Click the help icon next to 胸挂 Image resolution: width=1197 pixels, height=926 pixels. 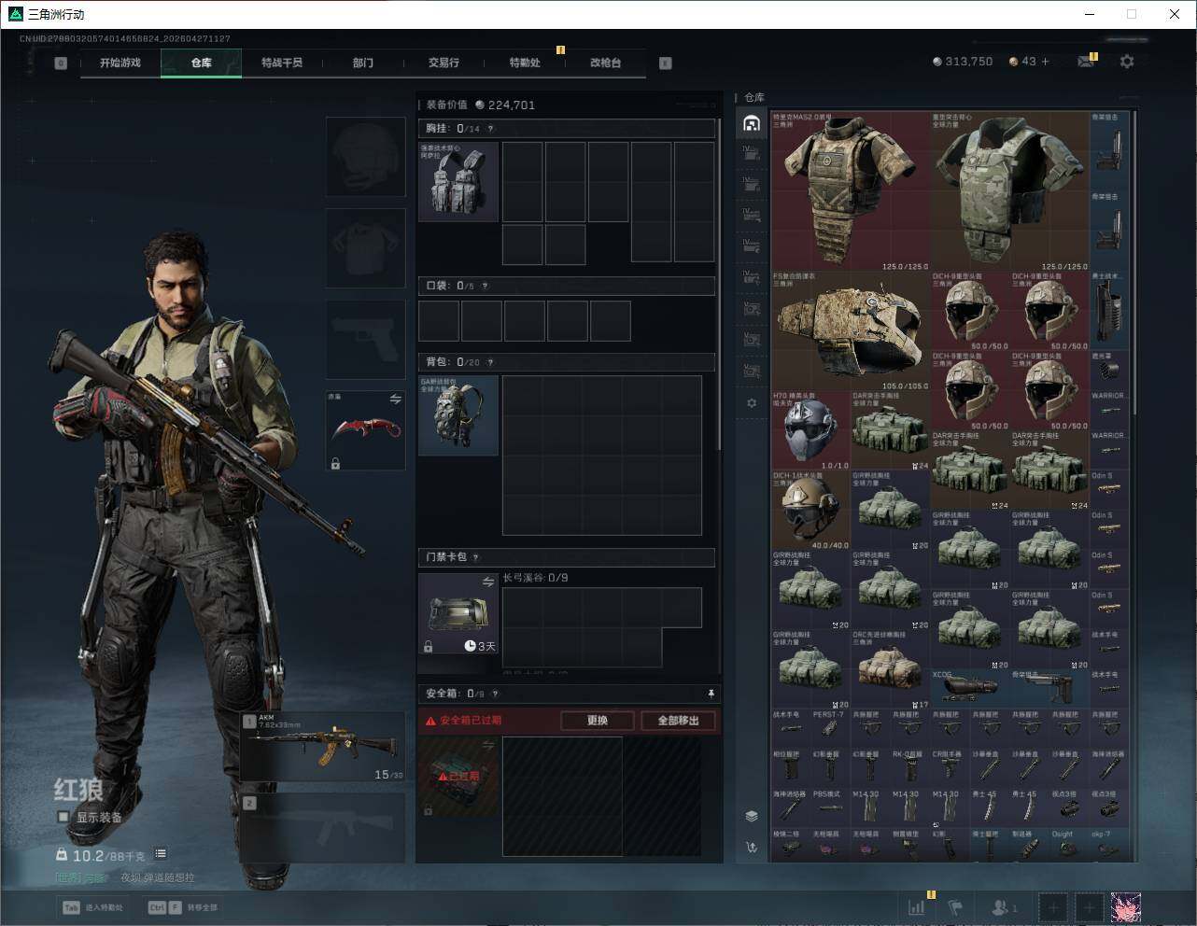490,129
